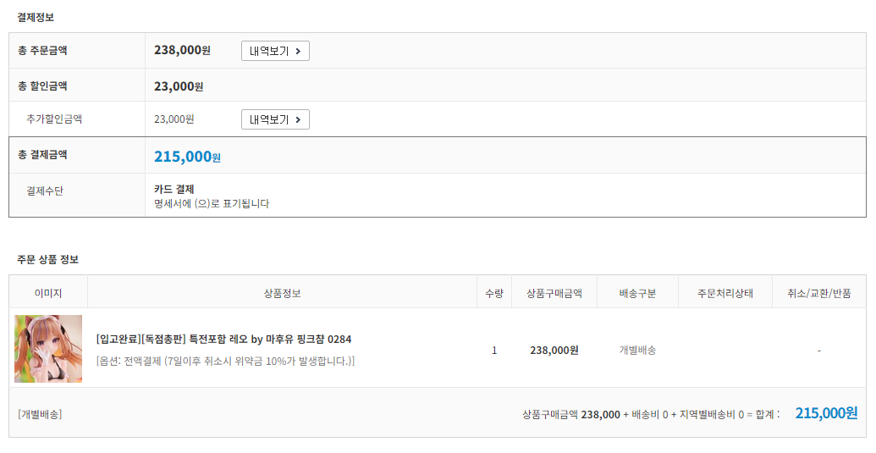876x453 pixels.
Task: Open the 레오 by 마후유 핑크참 product link
Action: 224,340
